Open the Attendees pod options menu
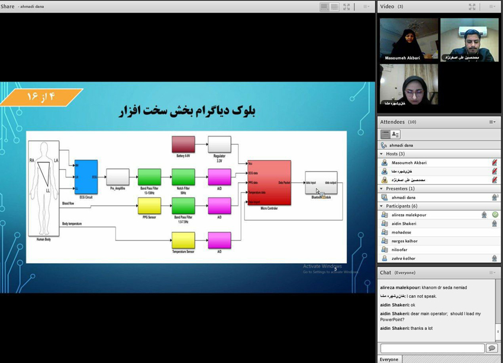Viewport: 503px width, 363px height. click(x=492, y=122)
